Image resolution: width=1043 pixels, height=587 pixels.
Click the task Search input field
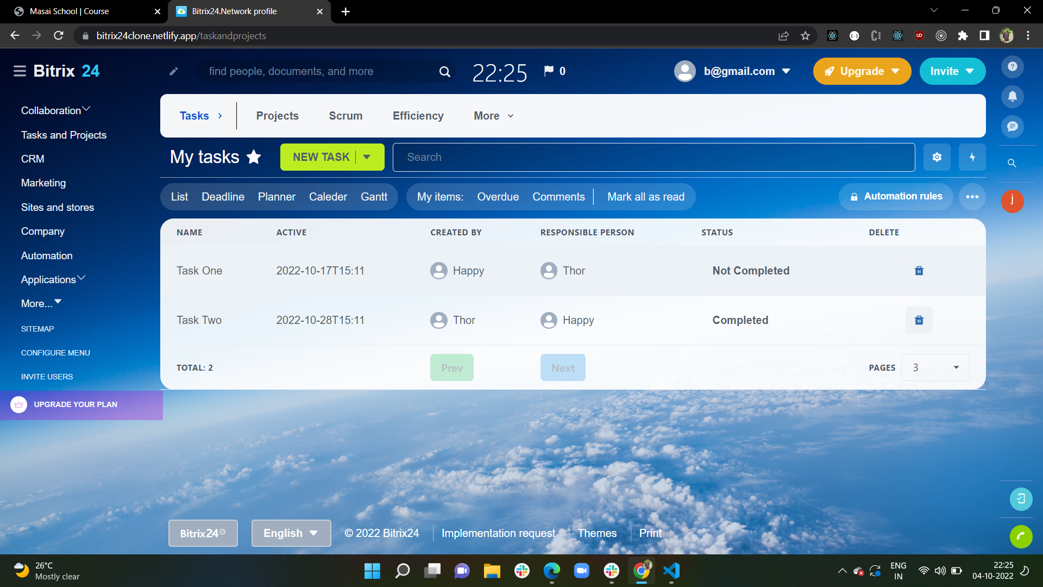pyautogui.click(x=654, y=157)
